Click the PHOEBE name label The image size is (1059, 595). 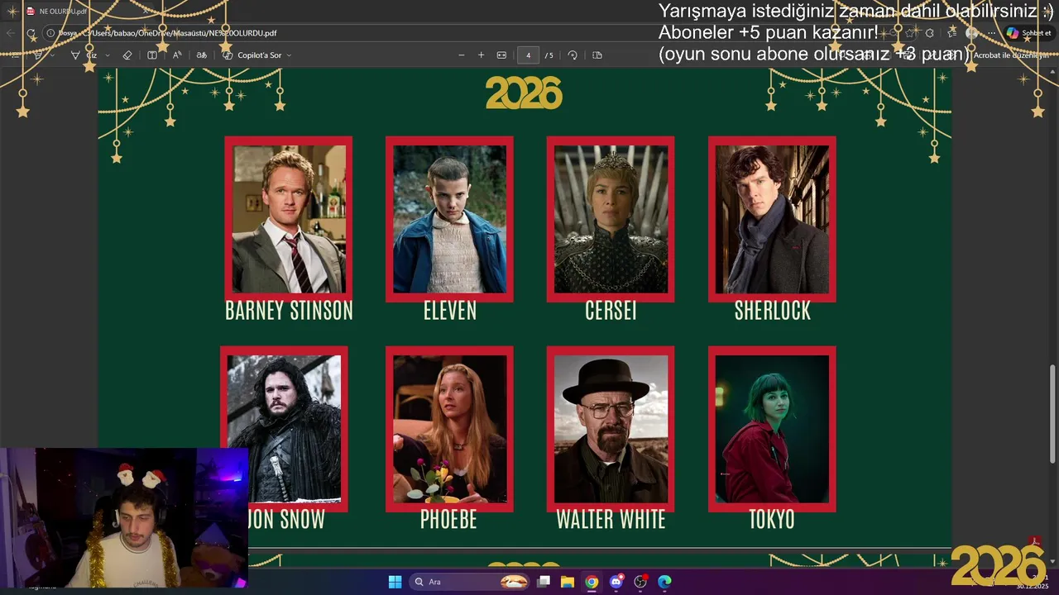448,520
